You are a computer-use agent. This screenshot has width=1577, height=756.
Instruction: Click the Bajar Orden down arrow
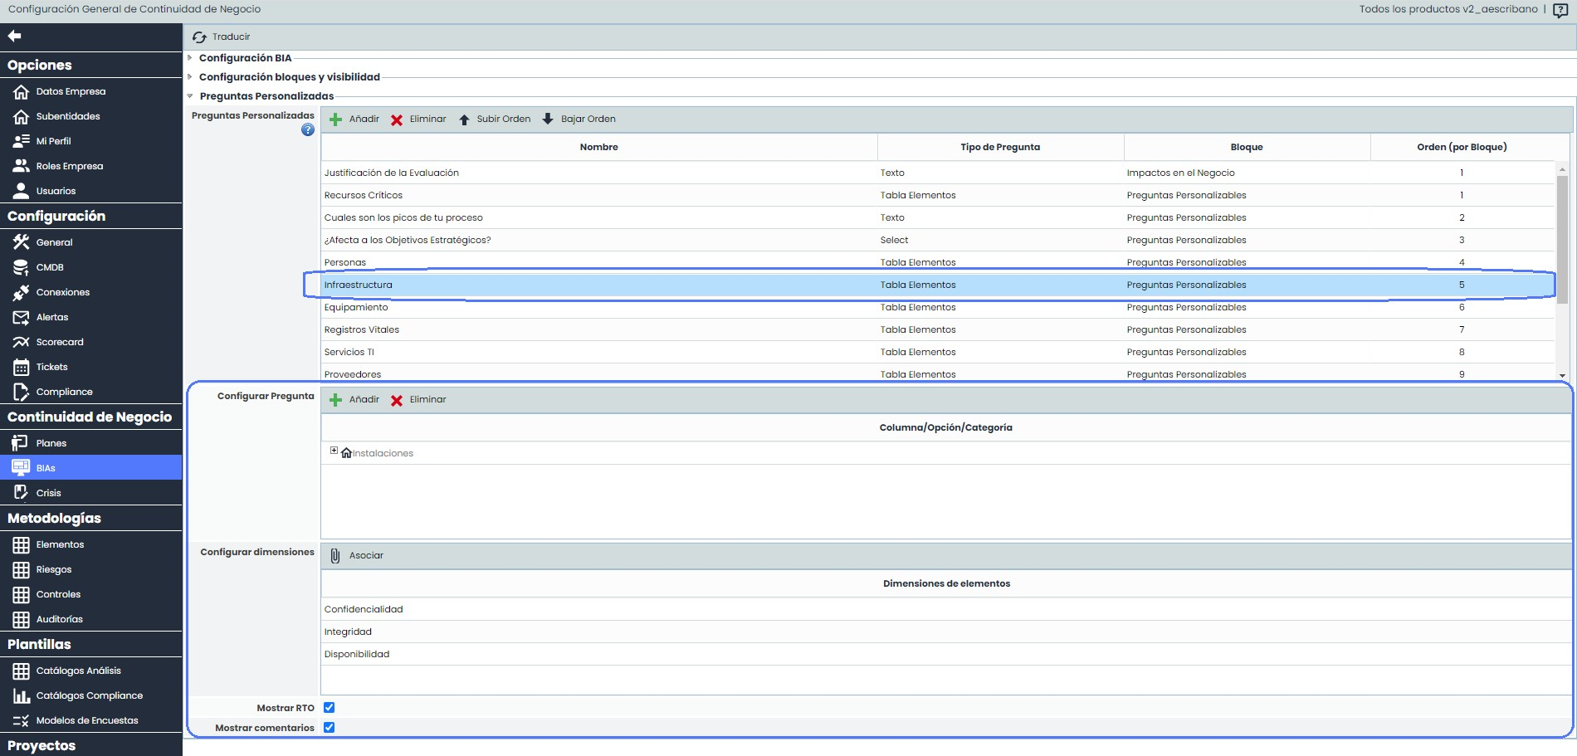548,119
